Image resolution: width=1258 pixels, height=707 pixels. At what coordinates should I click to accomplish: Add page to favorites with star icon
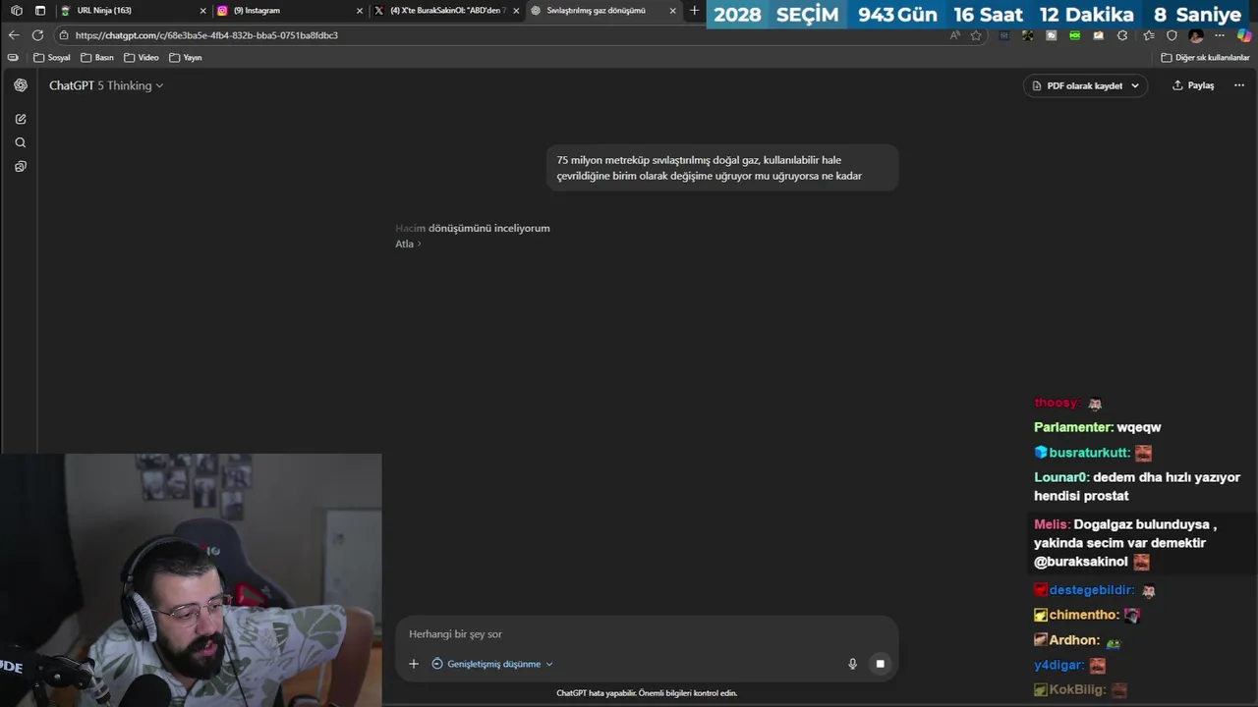click(x=976, y=35)
